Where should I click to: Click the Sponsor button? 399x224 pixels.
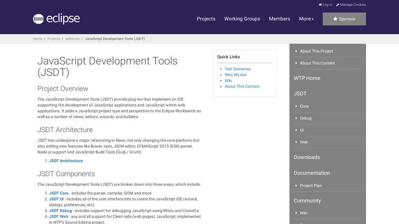tap(344, 19)
